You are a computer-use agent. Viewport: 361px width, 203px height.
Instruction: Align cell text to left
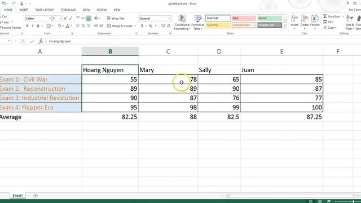(x=78, y=26)
